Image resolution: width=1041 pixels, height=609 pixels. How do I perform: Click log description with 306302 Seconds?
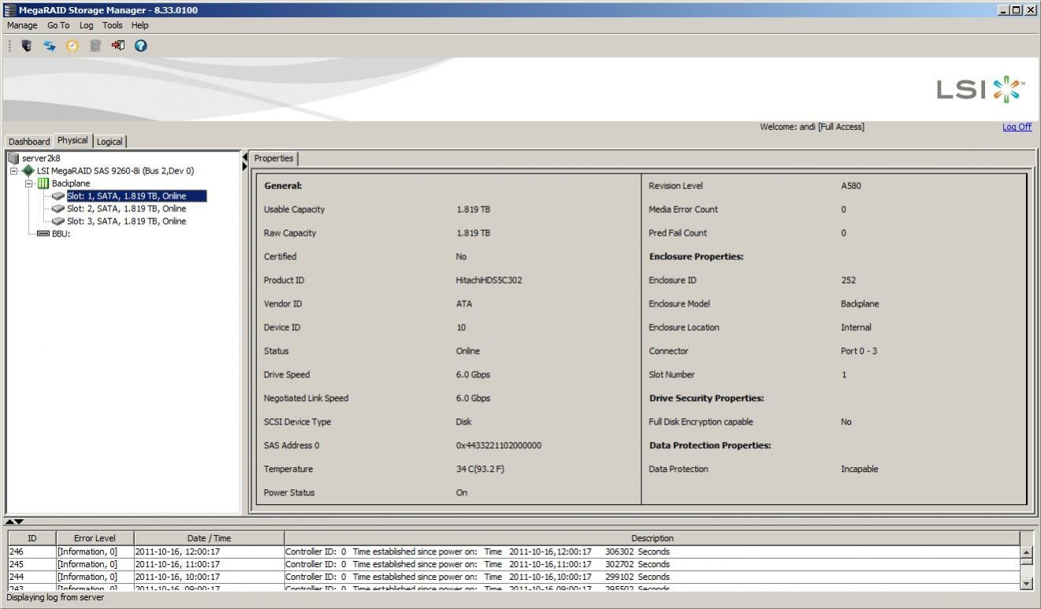(478, 551)
